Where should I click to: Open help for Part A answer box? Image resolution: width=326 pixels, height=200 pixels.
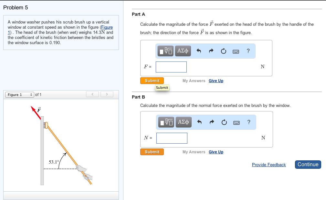248,51
